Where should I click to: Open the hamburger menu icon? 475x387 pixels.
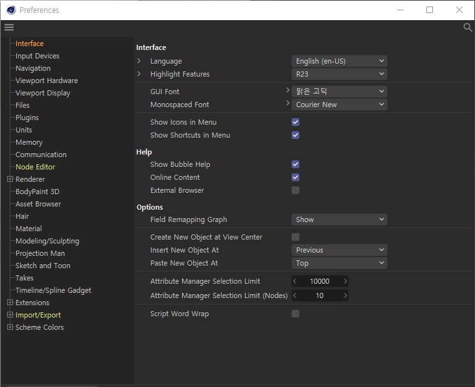[x=8, y=27]
